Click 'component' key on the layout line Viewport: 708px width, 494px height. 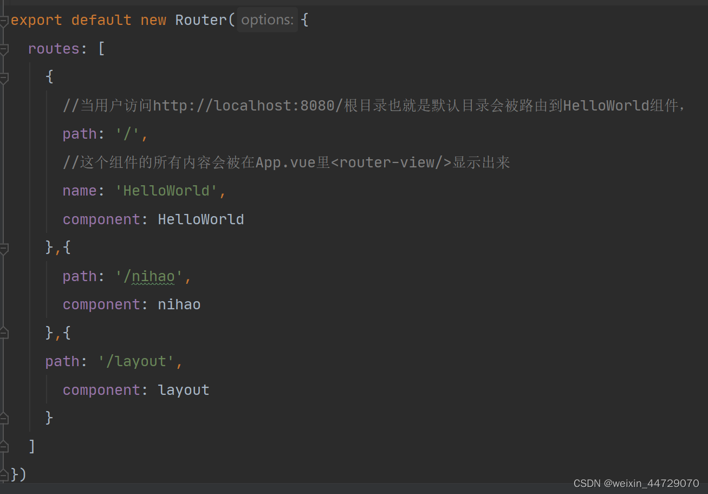coord(101,390)
